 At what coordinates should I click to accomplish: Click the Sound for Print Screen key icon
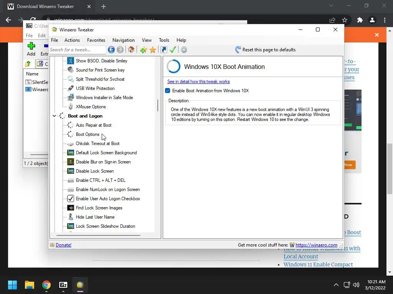(71, 70)
